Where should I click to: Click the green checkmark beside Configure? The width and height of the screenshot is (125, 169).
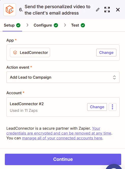click(56, 25)
